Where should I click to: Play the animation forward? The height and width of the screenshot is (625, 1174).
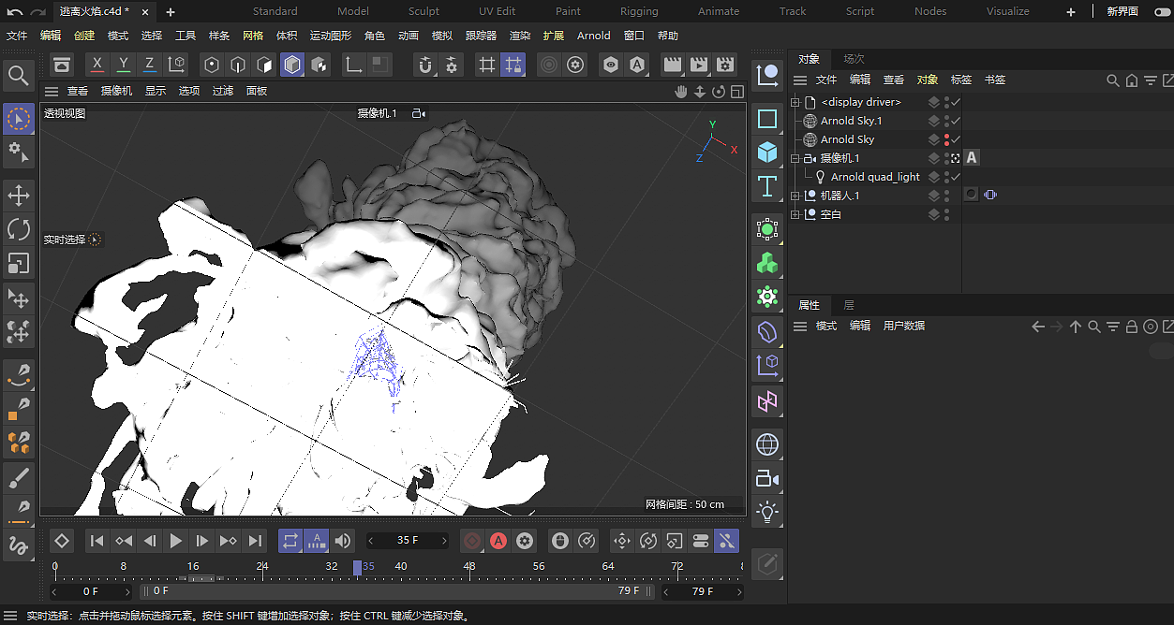[175, 541]
